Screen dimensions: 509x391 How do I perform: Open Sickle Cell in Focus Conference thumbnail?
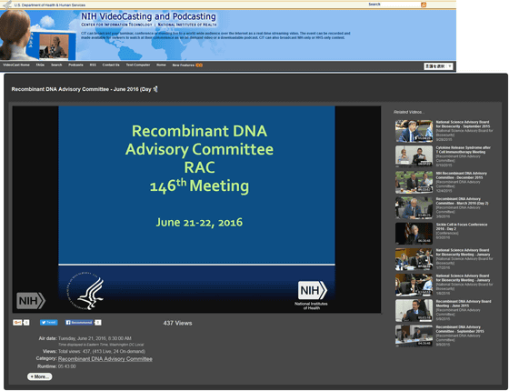point(414,234)
